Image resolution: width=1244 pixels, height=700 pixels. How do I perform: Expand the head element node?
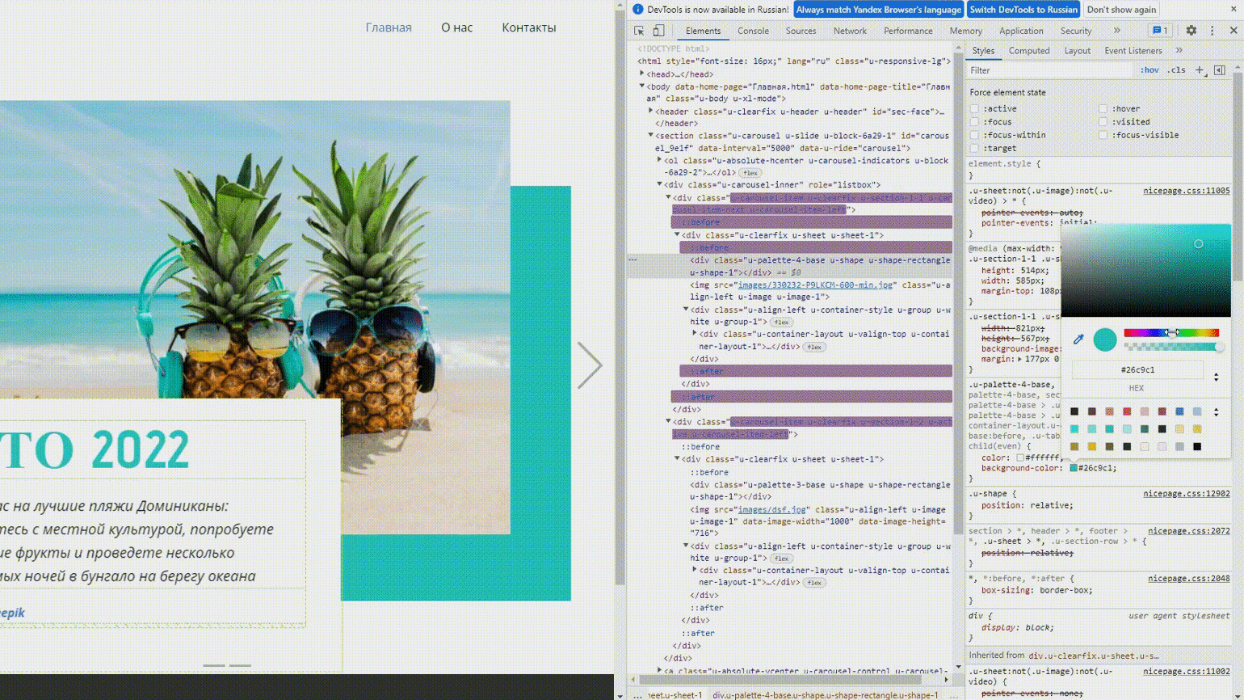643,74
